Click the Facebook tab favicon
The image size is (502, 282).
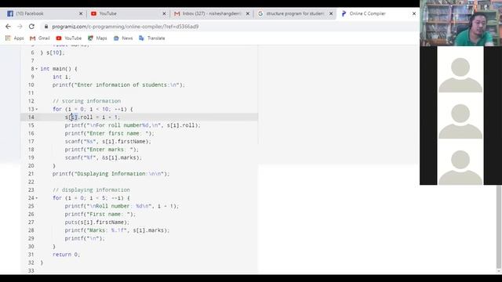click(x=10, y=14)
